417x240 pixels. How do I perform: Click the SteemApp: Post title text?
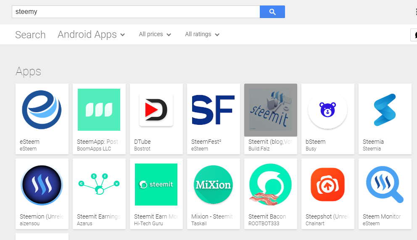point(99,142)
